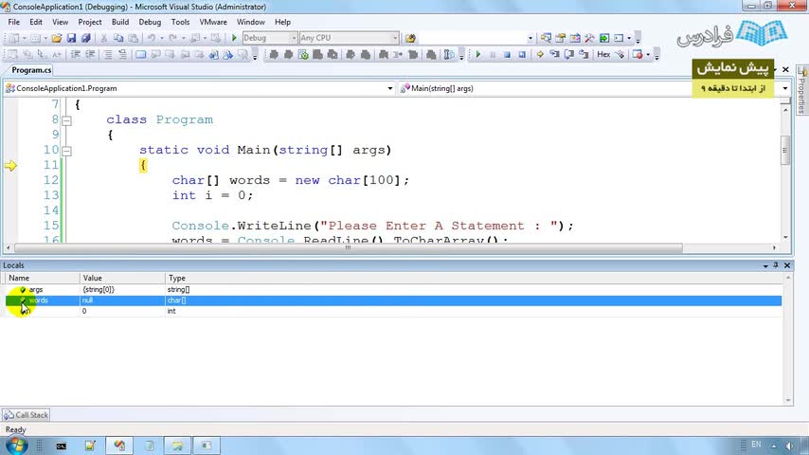Click the Show Next Statement yellow arrow icon
This screenshot has height=455, width=809.
[540, 54]
